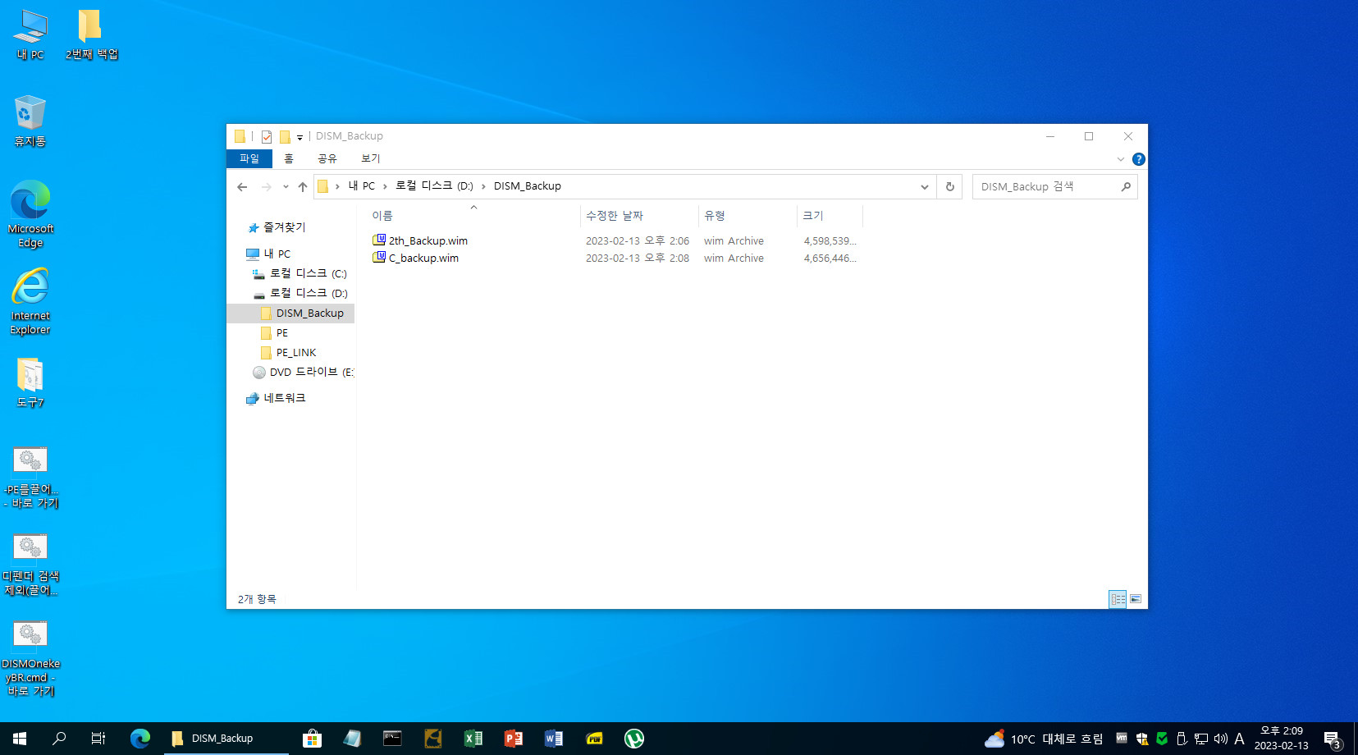Open the volume control tray icon
Viewport: 1358px width, 755px height.
pyautogui.click(x=1221, y=739)
